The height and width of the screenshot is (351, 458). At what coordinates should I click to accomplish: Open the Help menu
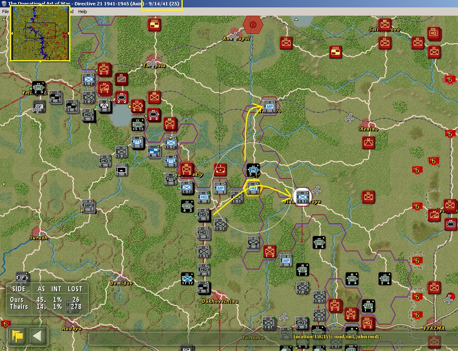pyautogui.click(x=82, y=12)
